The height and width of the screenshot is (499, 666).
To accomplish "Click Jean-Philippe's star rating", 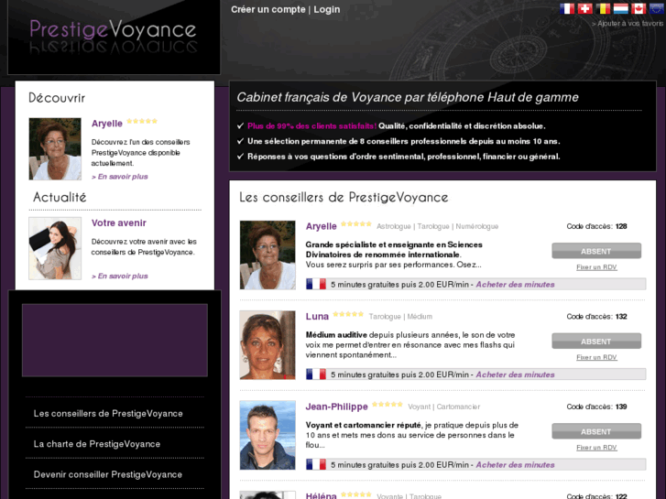I will (x=388, y=405).
